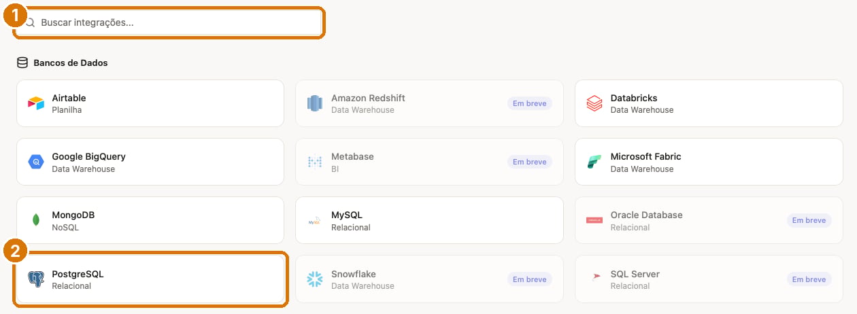857x314 pixels.
Task: Click Data Warehouse label under Google BigQuery
Action: pyautogui.click(x=84, y=169)
